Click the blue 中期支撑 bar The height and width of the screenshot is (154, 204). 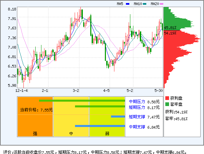(x=100, y=126)
